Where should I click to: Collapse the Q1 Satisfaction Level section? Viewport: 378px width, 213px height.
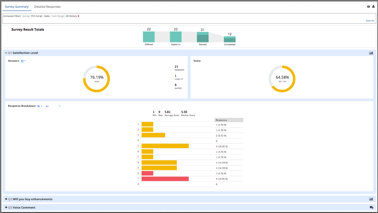pos(6,53)
